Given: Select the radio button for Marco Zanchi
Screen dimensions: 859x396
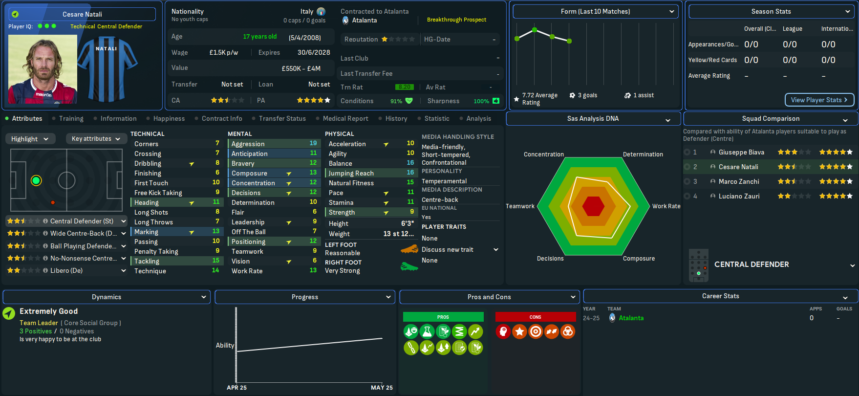Looking at the screenshot, I should (687, 181).
